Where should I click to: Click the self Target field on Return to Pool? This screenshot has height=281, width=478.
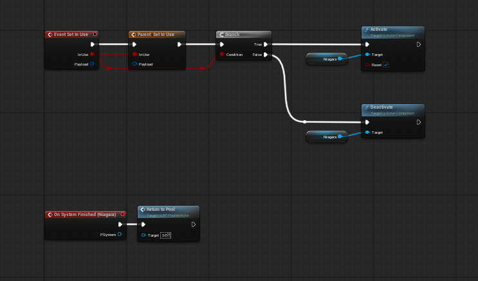coord(166,235)
